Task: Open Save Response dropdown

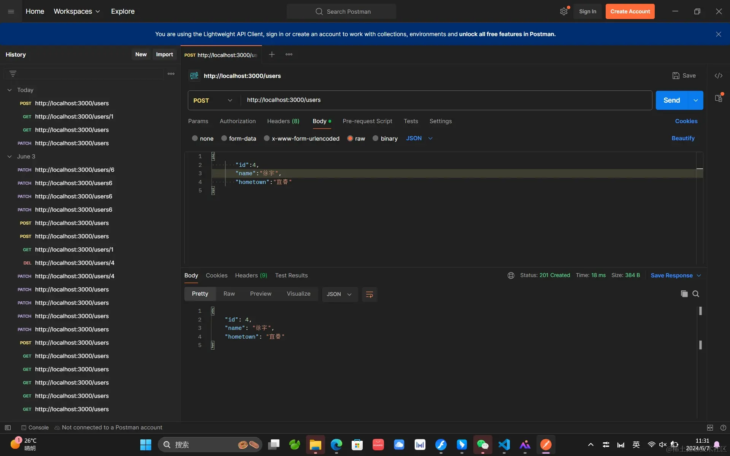Action: coord(676,275)
